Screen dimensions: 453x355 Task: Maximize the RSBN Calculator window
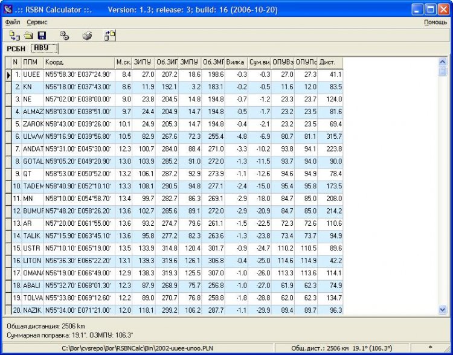430,10
